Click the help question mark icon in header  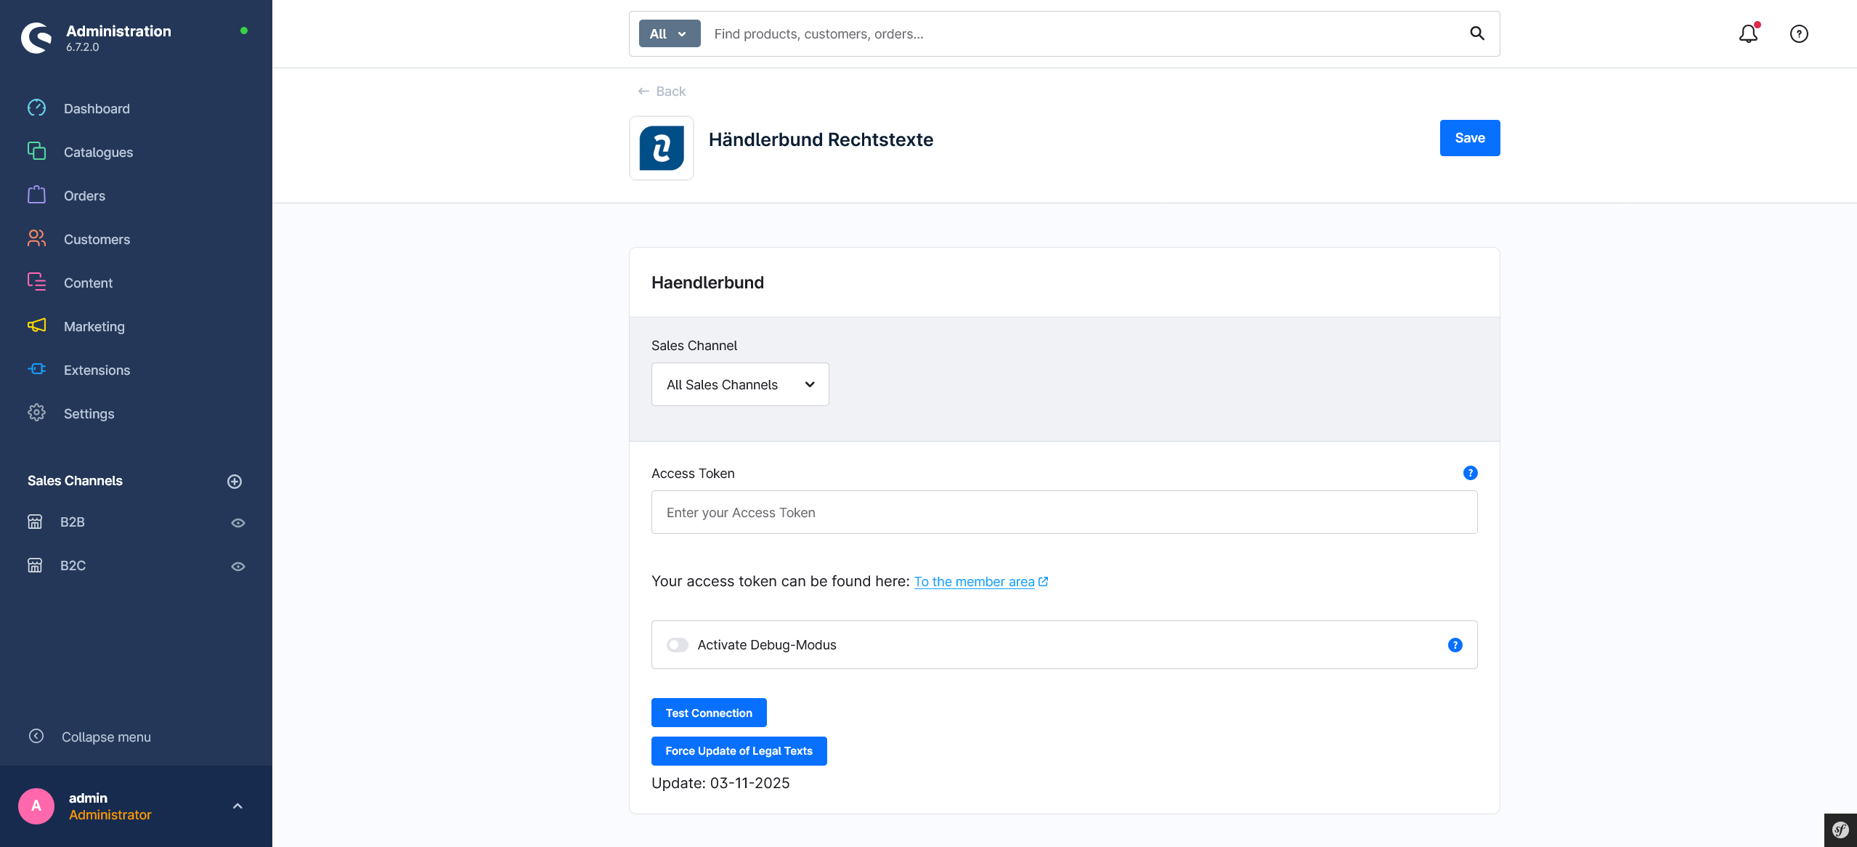(1798, 33)
